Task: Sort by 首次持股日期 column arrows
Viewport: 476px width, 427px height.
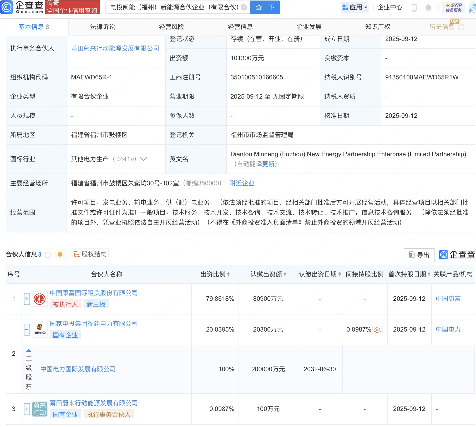Action: (x=429, y=274)
